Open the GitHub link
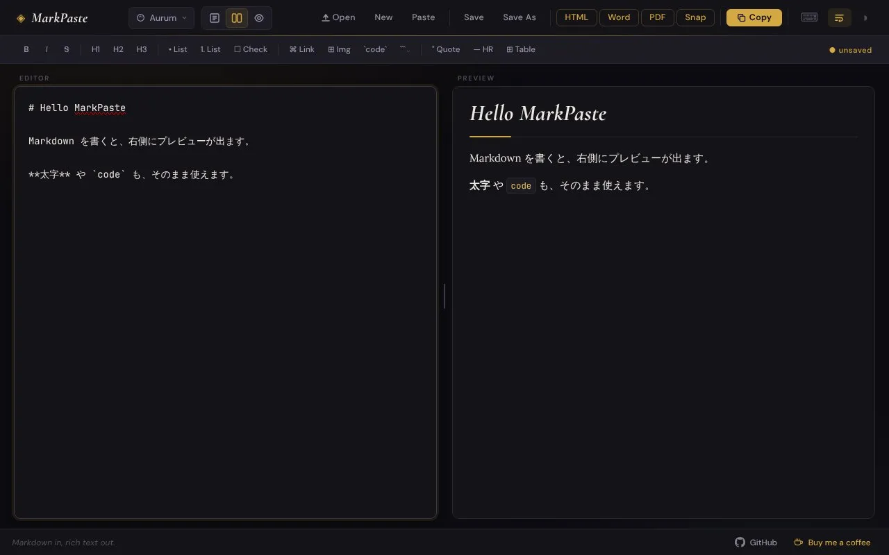This screenshot has width=889, height=555. [756, 543]
